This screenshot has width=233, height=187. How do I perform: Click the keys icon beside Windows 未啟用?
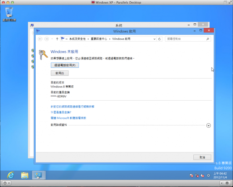pyautogui.click(x=43, y=55)
